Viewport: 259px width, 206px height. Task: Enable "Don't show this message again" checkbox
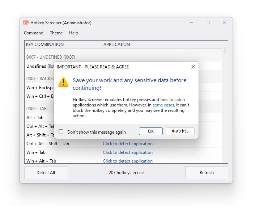tap(61, 132)
